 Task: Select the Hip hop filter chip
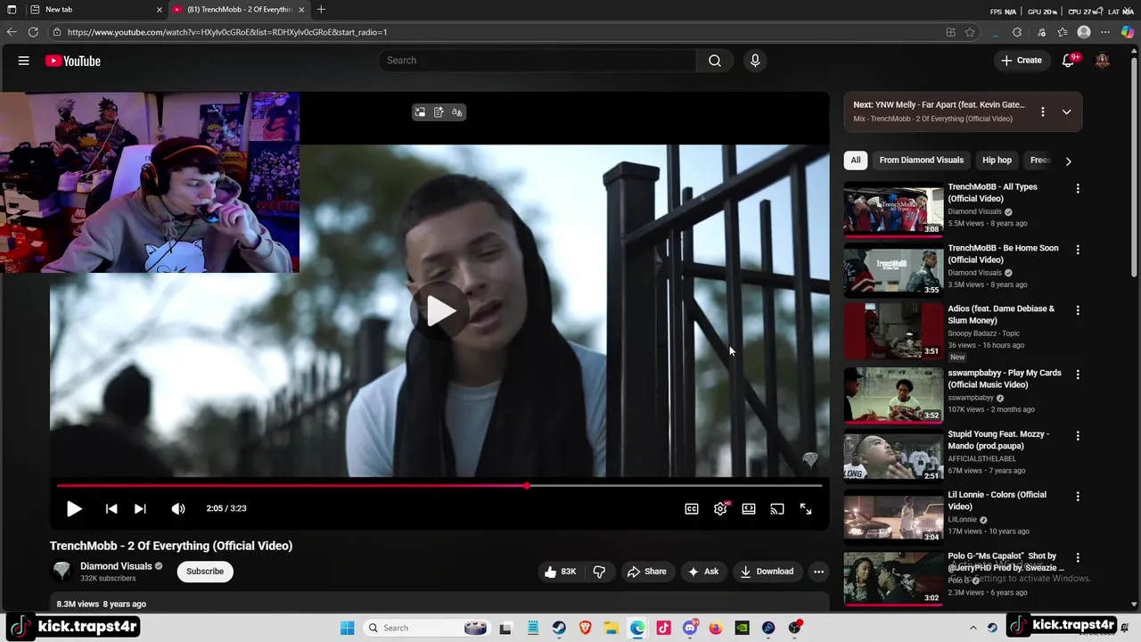click(x=997, y=160)
